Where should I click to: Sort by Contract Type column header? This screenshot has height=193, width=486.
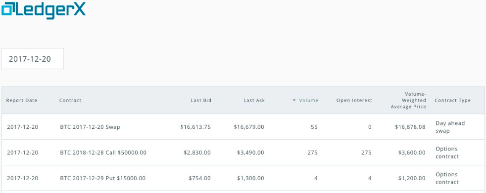pos(452,100)
